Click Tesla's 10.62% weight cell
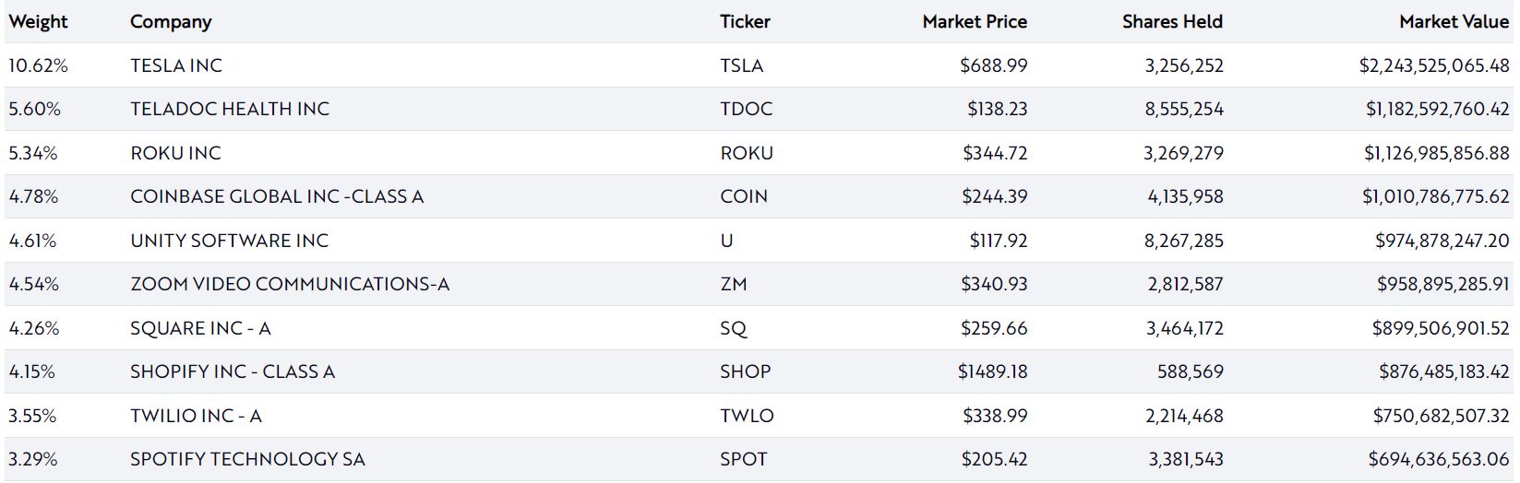The width and height of the screenshot is (1520, 483). [39, 65]
